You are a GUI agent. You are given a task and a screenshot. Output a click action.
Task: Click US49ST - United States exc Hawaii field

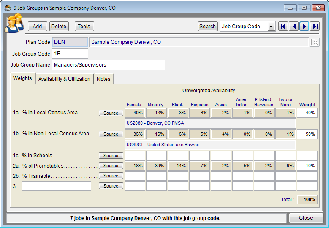[210, 145]
